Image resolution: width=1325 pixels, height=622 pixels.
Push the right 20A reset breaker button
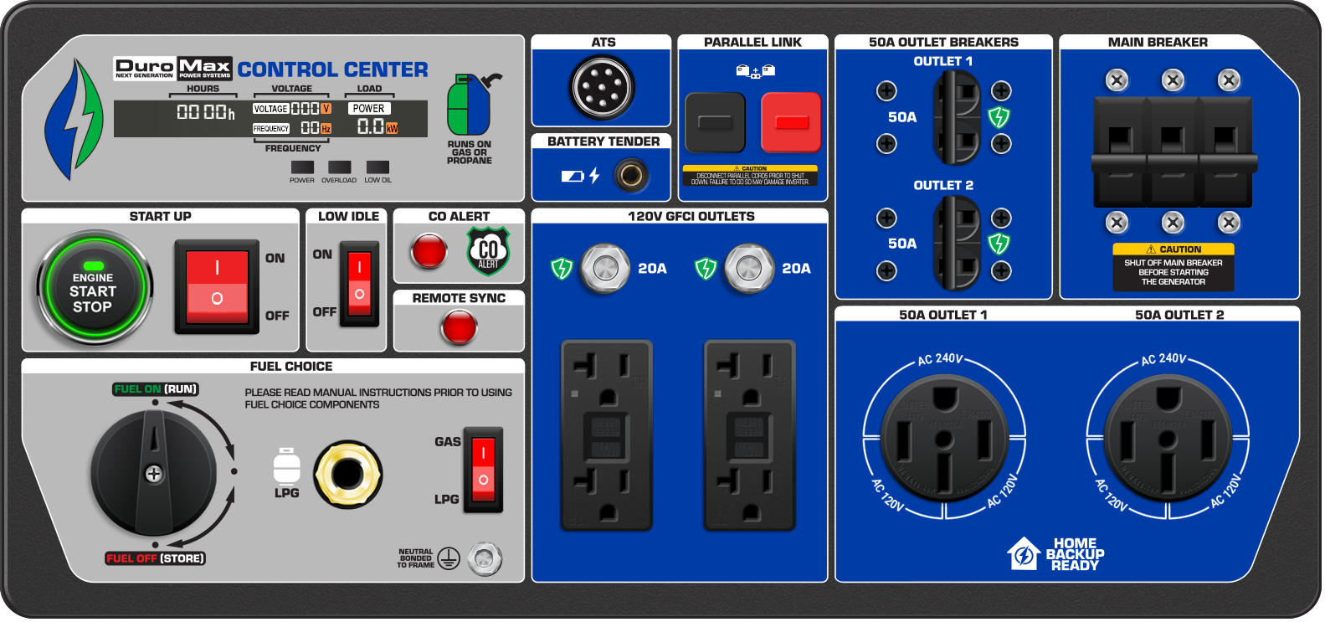(749, 268)
